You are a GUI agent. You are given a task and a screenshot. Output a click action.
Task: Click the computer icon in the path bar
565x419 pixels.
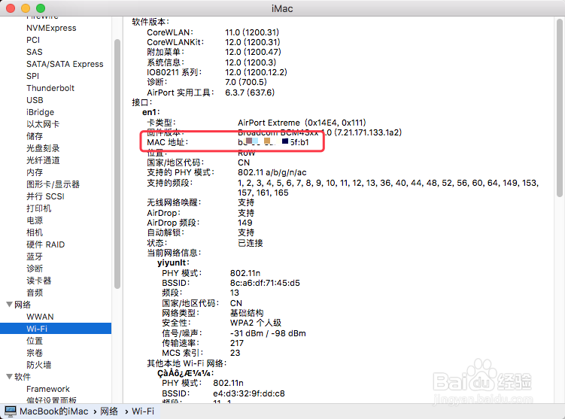click(x=10, y=411)
